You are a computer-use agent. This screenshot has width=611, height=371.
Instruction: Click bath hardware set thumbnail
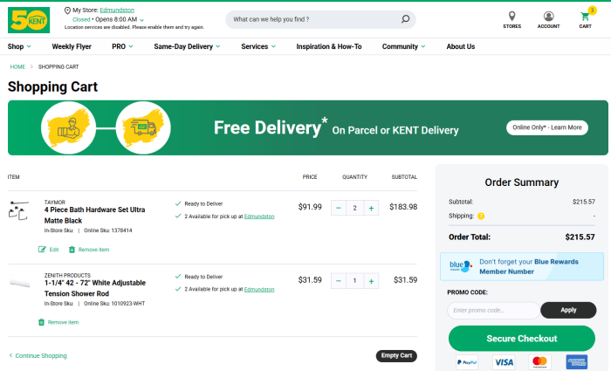coord(18,210)
